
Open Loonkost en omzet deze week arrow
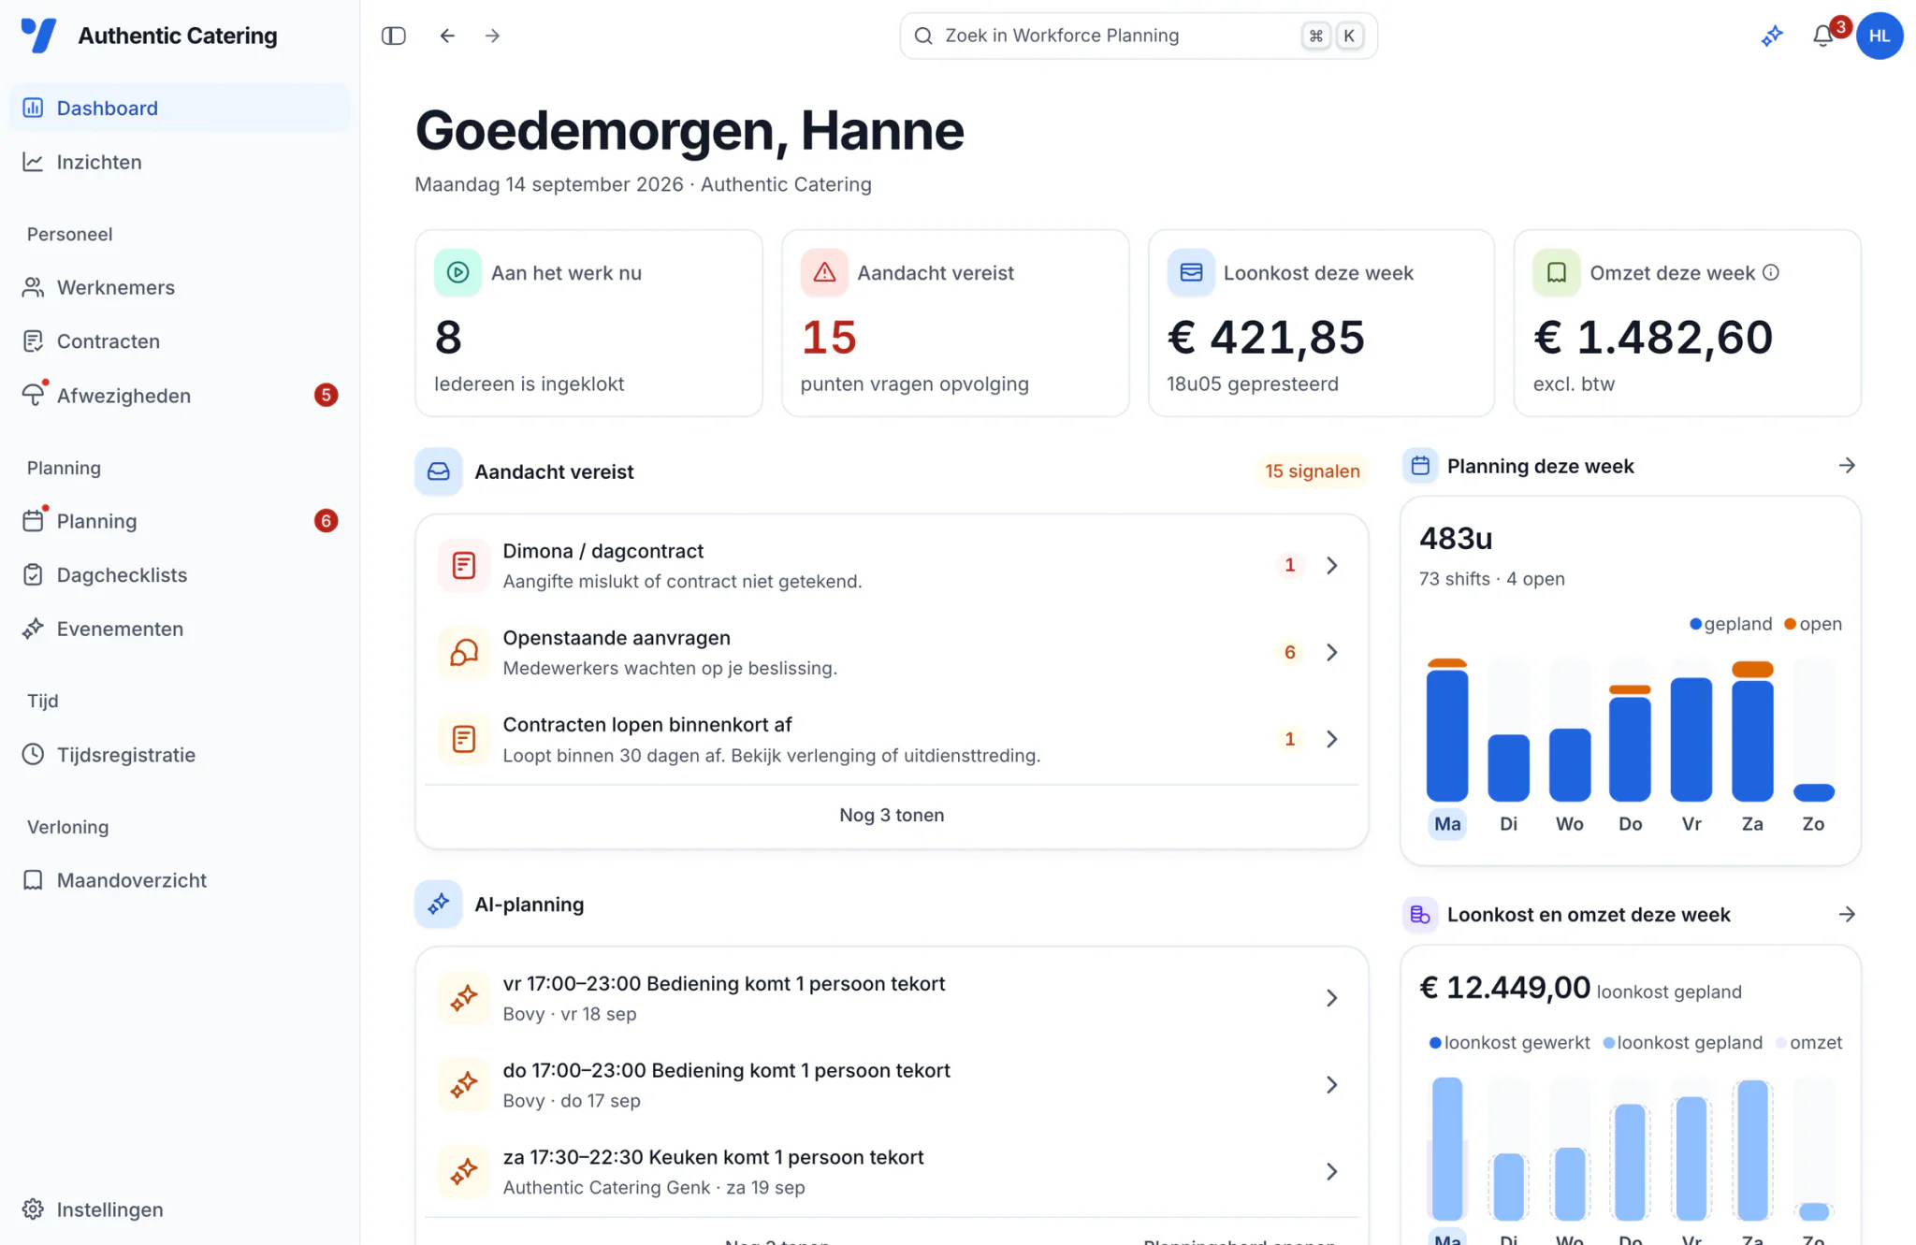pyautogui.click(x=1847, y=914)
